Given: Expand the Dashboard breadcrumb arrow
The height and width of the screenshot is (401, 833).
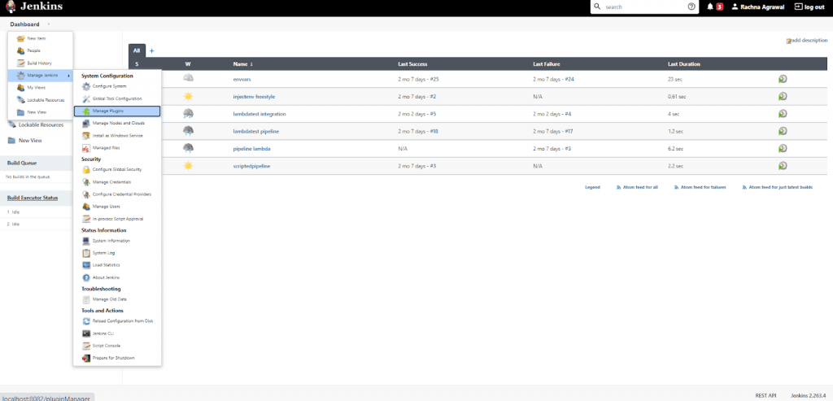Looking at the screenshot, I should point(48,24).
